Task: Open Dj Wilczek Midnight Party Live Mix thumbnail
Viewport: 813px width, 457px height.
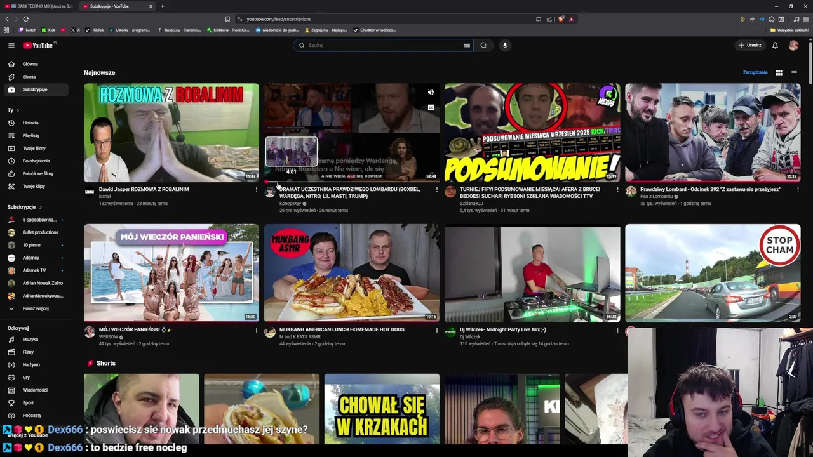Action: 532,273
